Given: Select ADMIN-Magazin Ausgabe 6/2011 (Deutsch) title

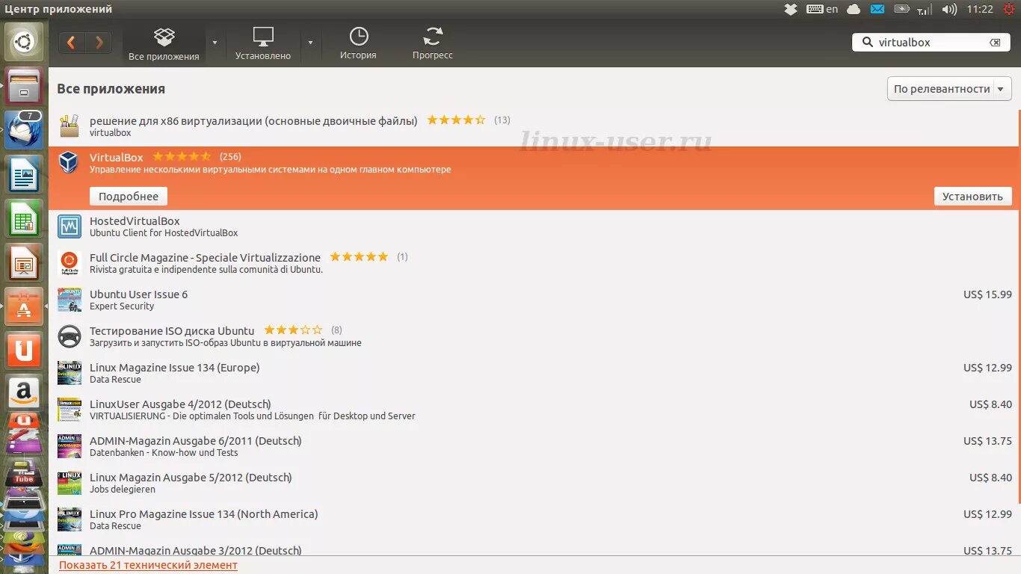Looking at the screenshot, I should pyautogui.click(x=196, y=441).
